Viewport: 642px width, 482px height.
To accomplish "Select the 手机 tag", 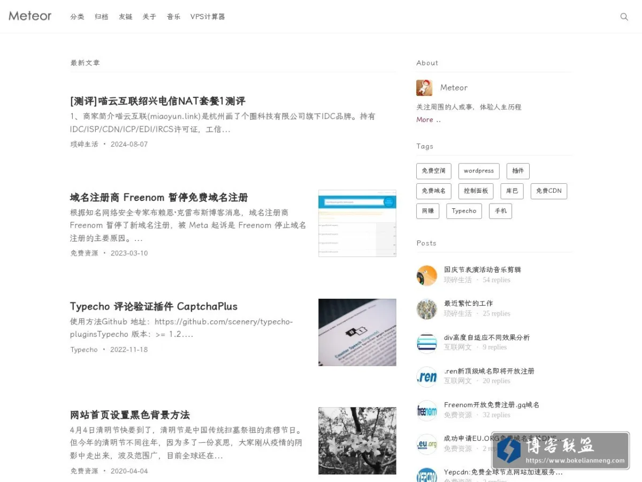I will click(x=500, y=211).
